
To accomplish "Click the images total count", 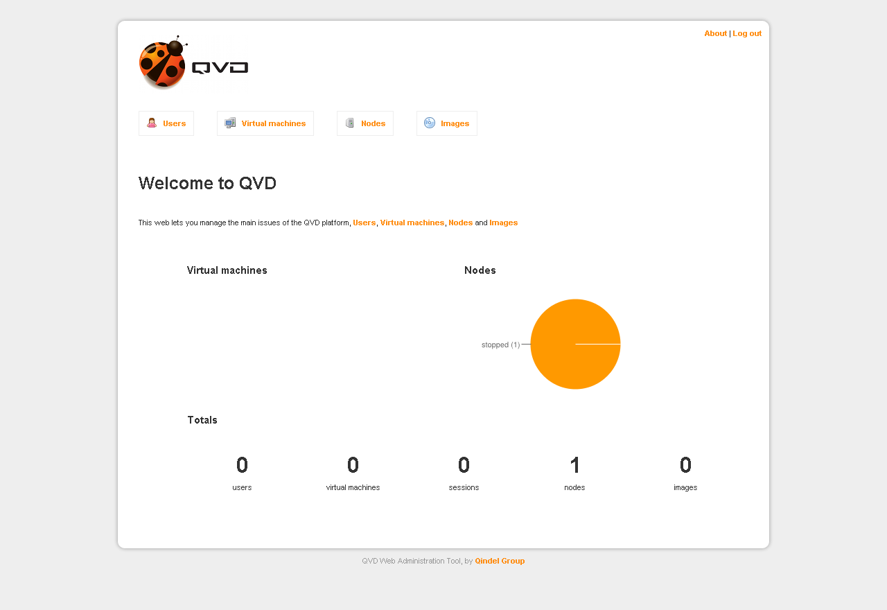I will pos(685,465).
